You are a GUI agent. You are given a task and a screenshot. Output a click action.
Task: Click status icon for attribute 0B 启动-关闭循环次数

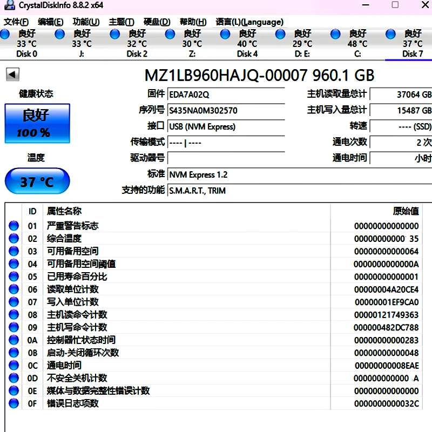14,353
